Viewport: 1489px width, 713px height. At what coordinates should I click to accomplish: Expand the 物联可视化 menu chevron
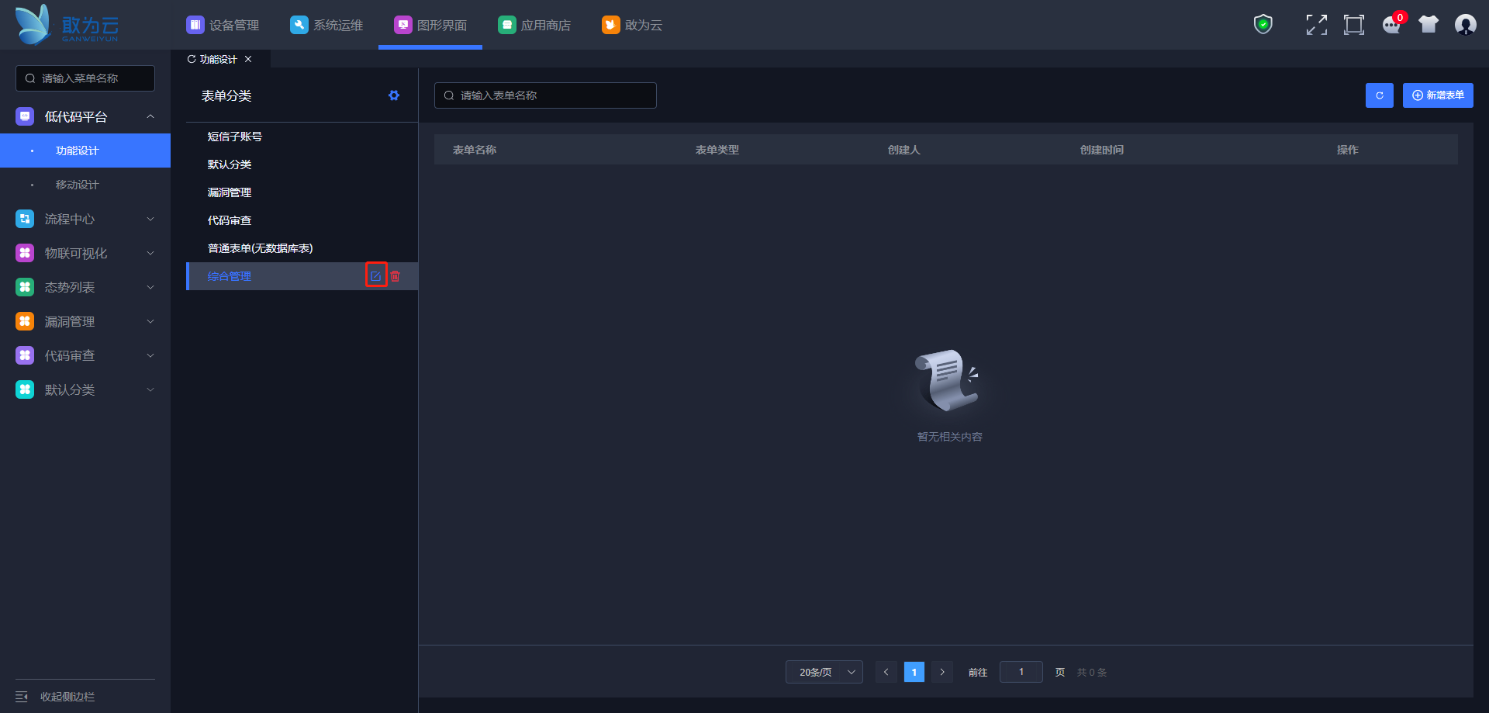tap(150, 253)
